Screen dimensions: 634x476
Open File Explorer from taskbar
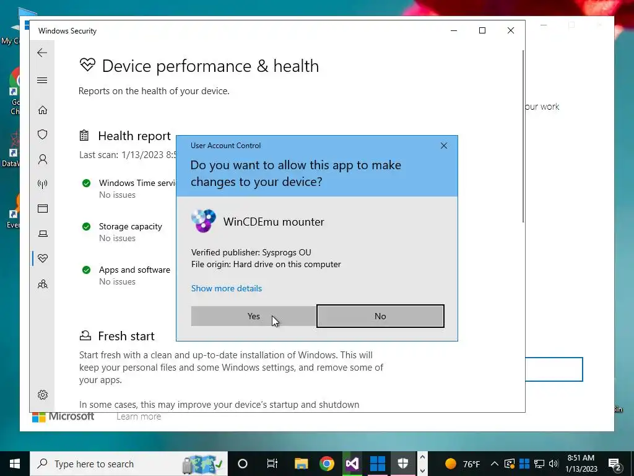(302, 464)
